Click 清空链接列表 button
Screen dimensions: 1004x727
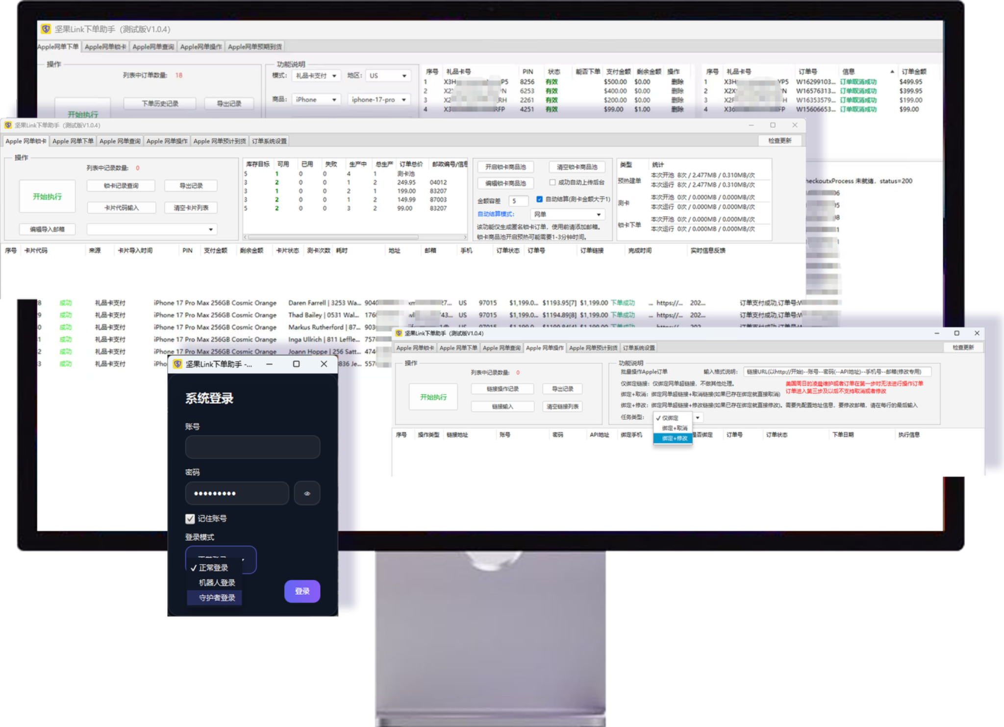point(562,406)
